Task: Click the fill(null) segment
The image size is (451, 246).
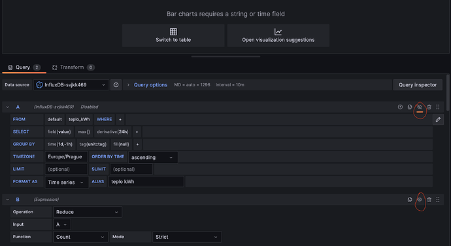Action: click(x=121, y=144)
